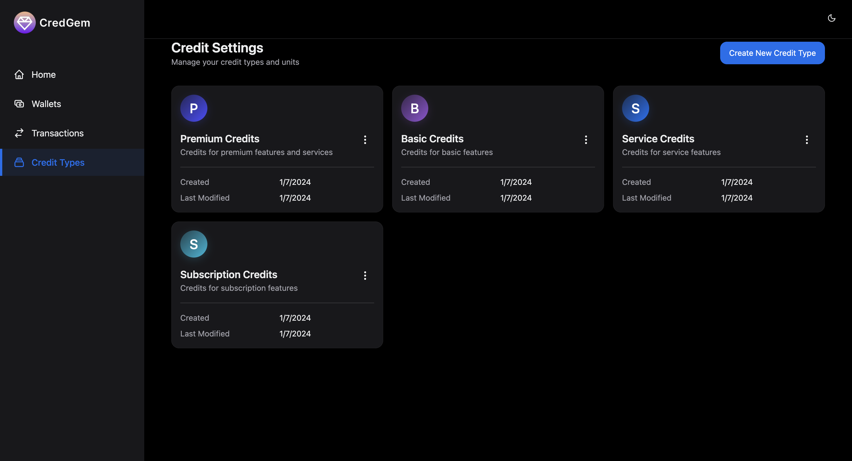Image resolution: width=852 pixels, height=461 pixels.
Task: Click the CredGem brand name
Action: 65,23
